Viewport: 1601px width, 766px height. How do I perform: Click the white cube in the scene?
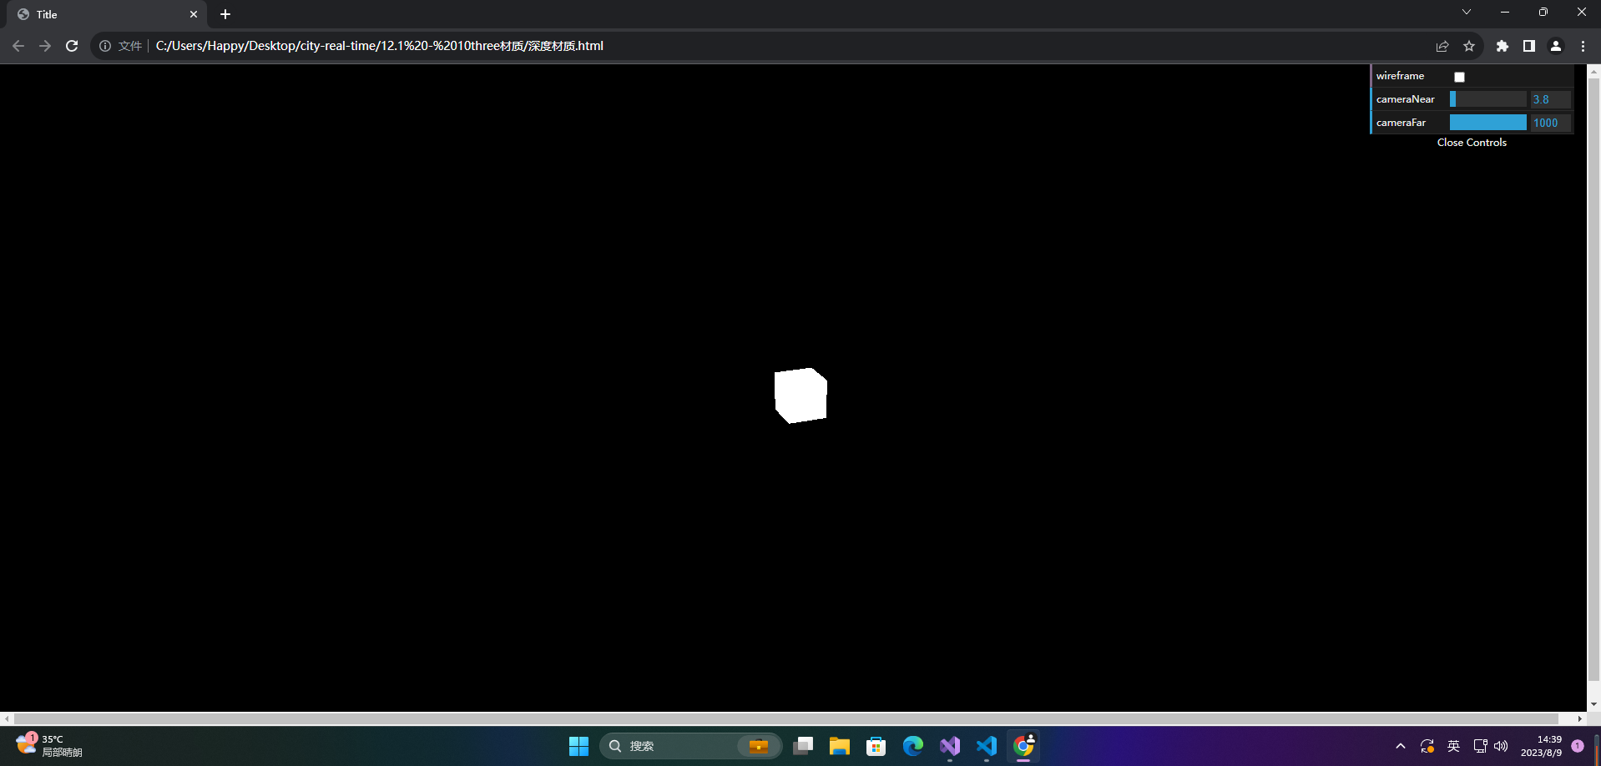coord(800,396)
